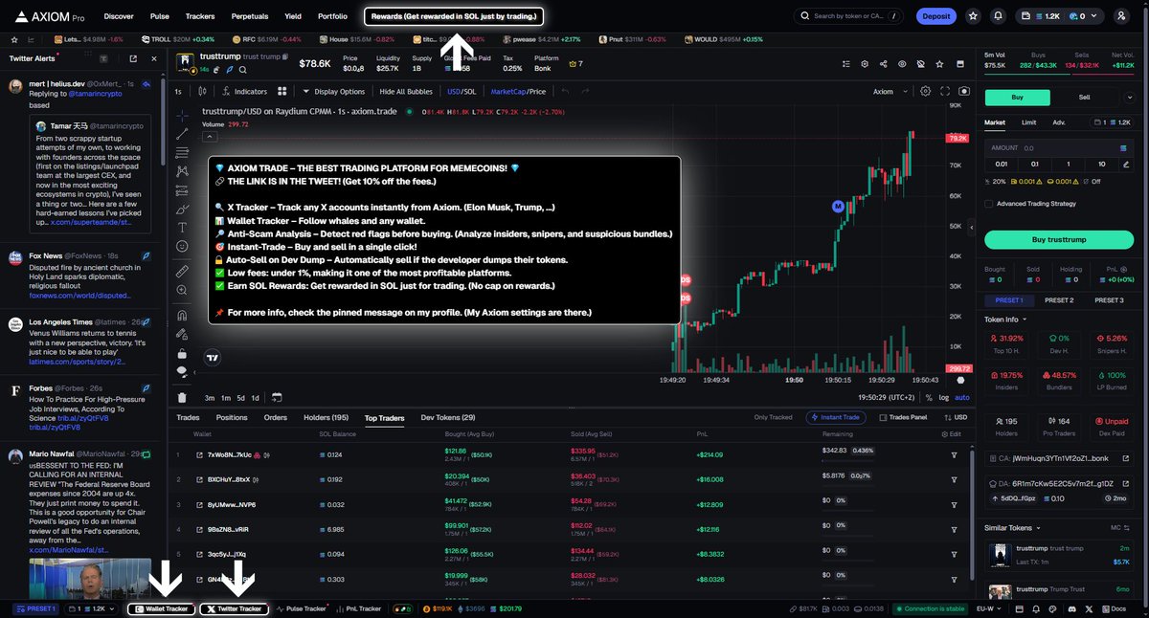This screenshot has height=618, width=1149.
Task: Open the Indicators menu
Action: click(x=243, y=92)
